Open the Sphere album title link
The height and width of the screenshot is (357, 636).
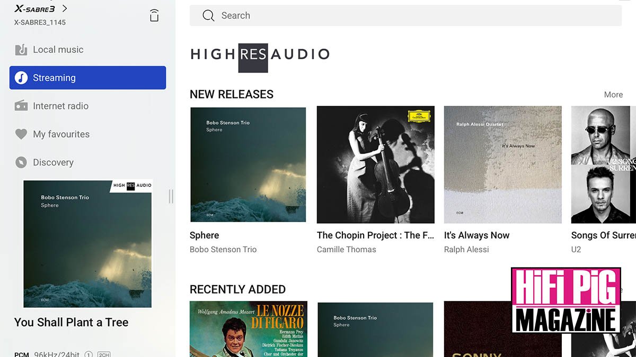(204, 235)
